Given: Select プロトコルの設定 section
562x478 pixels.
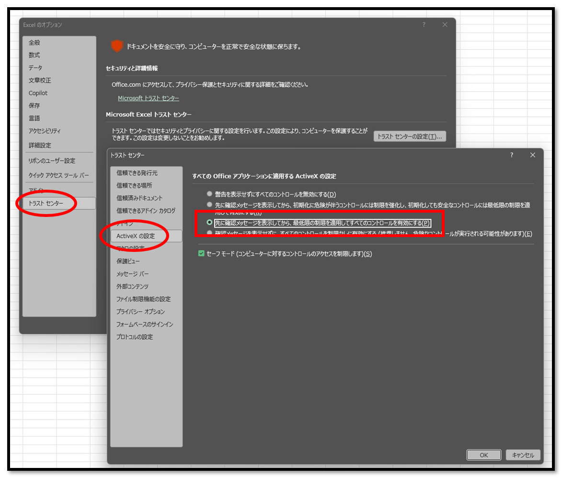Looking at the screenshot, I should tap(135, 337).
